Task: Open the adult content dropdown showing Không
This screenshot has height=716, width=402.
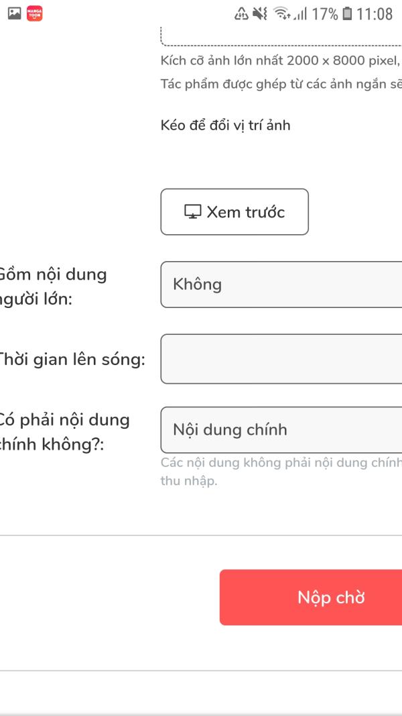Action: pos(281,285)
